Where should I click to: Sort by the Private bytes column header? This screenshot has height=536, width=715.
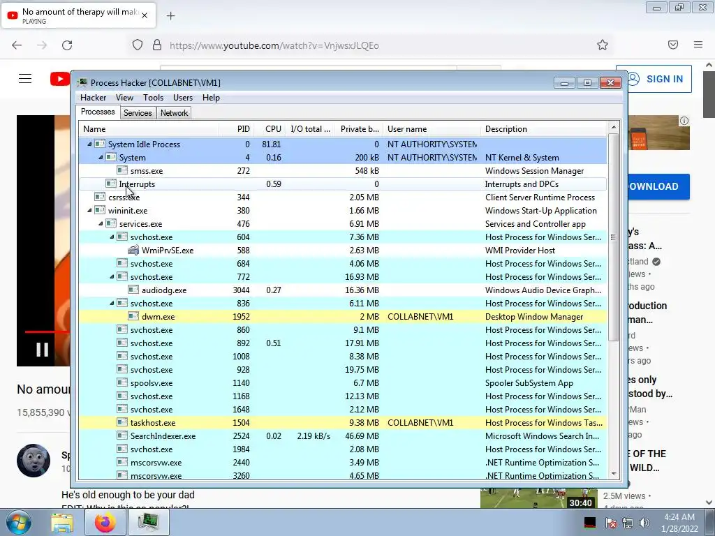click(x=358, y=129)
